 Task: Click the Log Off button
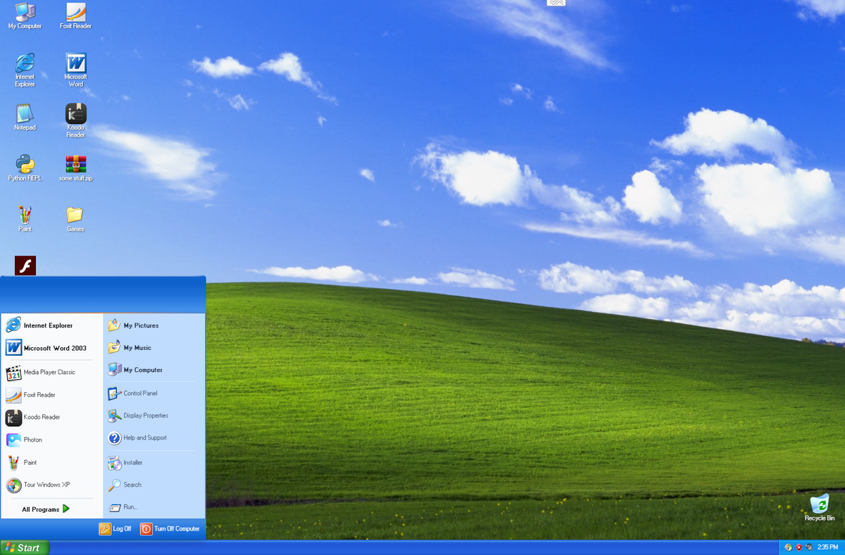coord(115,528)
